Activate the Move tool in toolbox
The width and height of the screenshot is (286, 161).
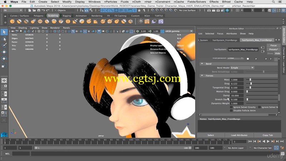point(4,52)
